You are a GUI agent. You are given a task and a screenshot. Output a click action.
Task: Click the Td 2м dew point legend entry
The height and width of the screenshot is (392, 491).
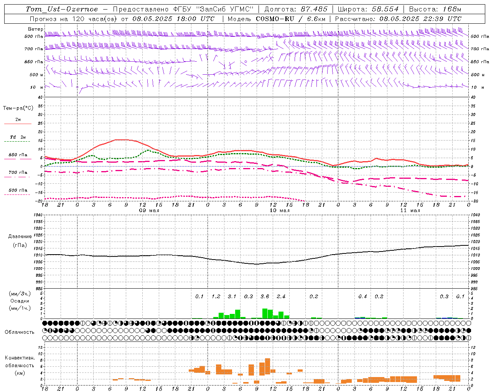[18, 139]
